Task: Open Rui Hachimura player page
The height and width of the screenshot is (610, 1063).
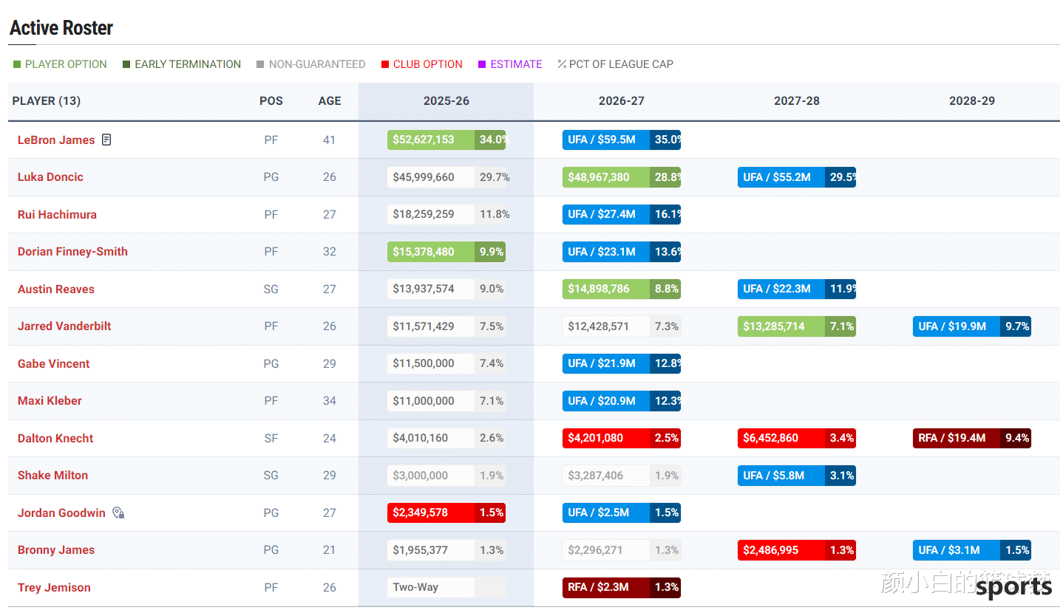Action: click(57, 215)
